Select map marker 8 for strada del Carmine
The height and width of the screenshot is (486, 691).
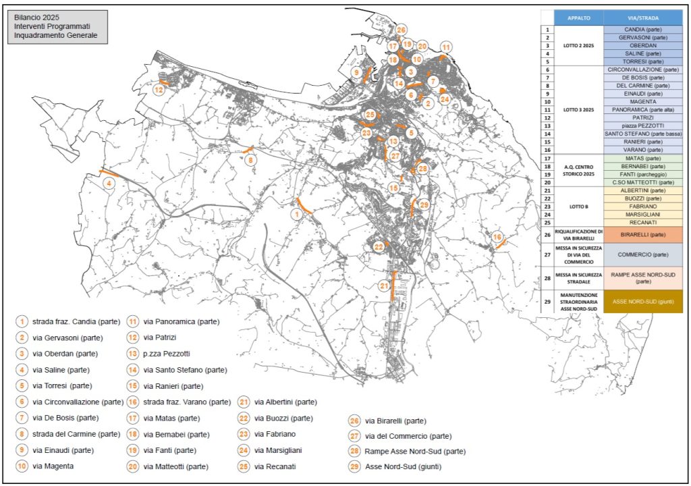[x=250, y=160]
